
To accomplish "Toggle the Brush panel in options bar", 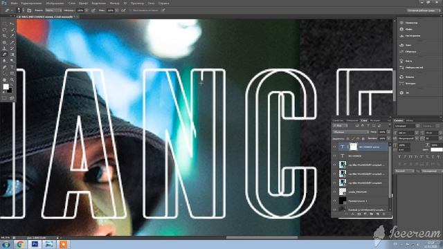I will coord(29,10).
